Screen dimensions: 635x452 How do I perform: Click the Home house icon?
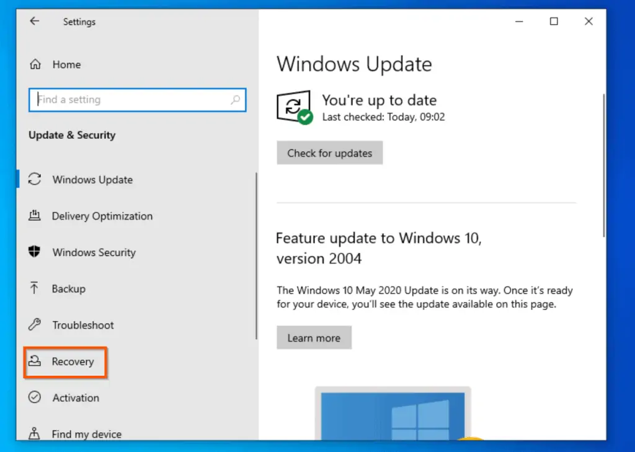[37, 64]
